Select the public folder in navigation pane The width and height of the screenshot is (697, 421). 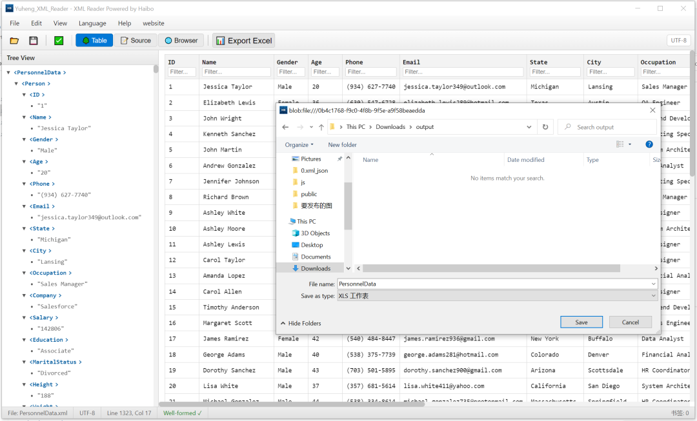click(x=308, y=194)
